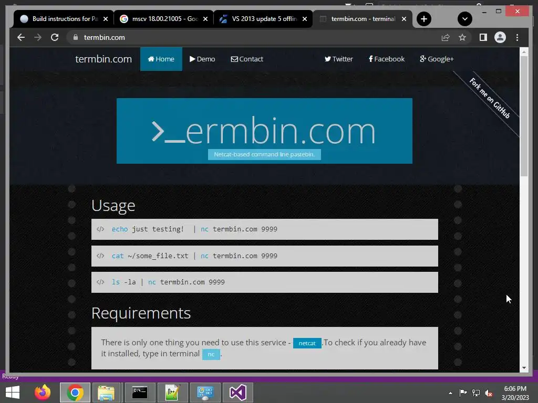This screenshot has width=538, height=403.
Task: Open Command Prompt from taskbar
Action: click(x=140, y=393)
